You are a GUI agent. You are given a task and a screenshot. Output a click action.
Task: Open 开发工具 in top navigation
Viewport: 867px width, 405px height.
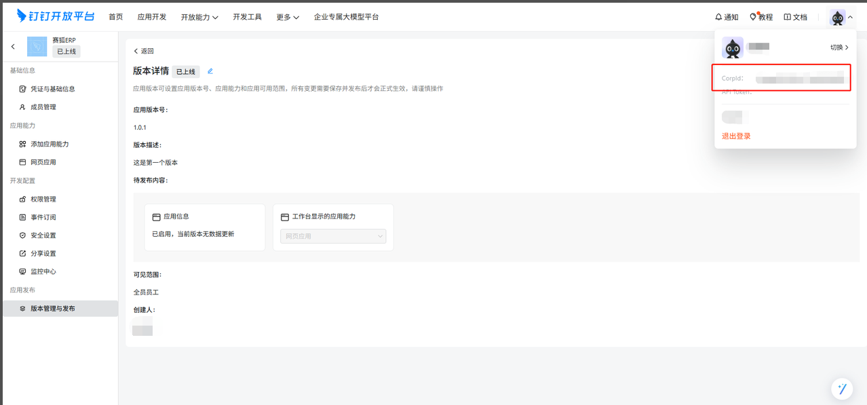247,17
